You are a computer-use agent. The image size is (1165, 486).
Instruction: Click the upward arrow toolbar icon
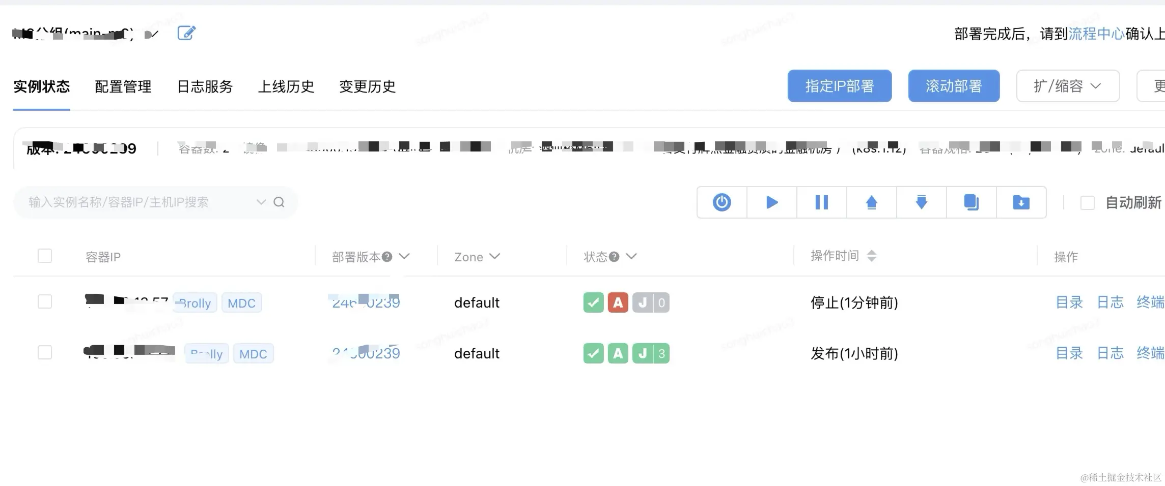(872, 202)
